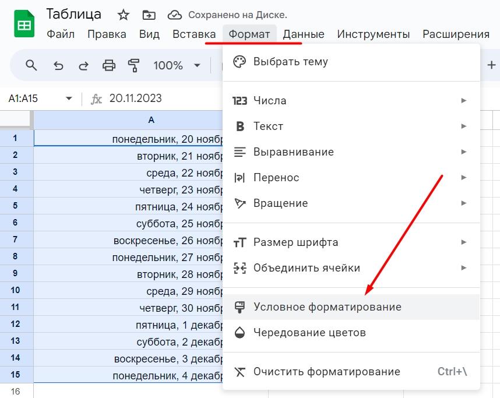Click the undo arrow icon
Screen dimensions: 500x398
[x=58, y=65]
